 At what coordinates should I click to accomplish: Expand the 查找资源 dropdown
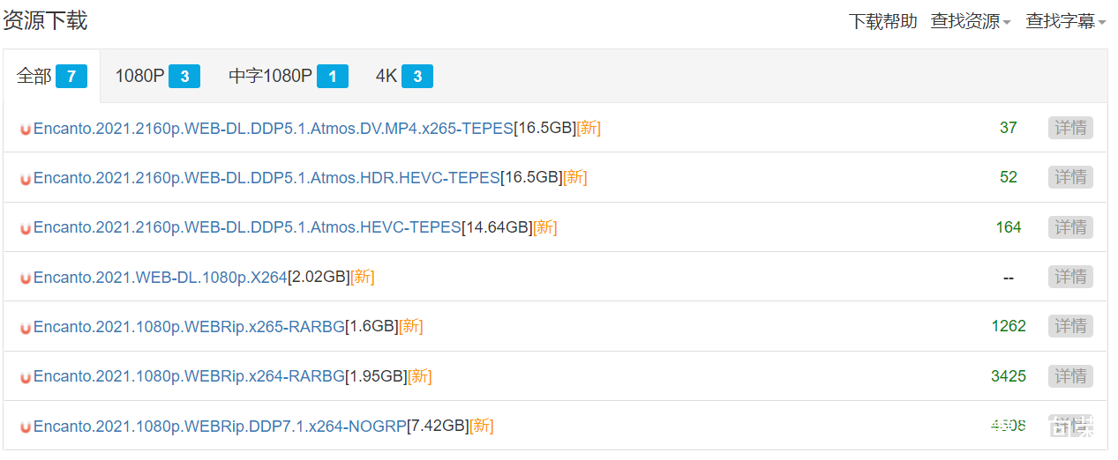pyautogui.click(x=970, y=21)
